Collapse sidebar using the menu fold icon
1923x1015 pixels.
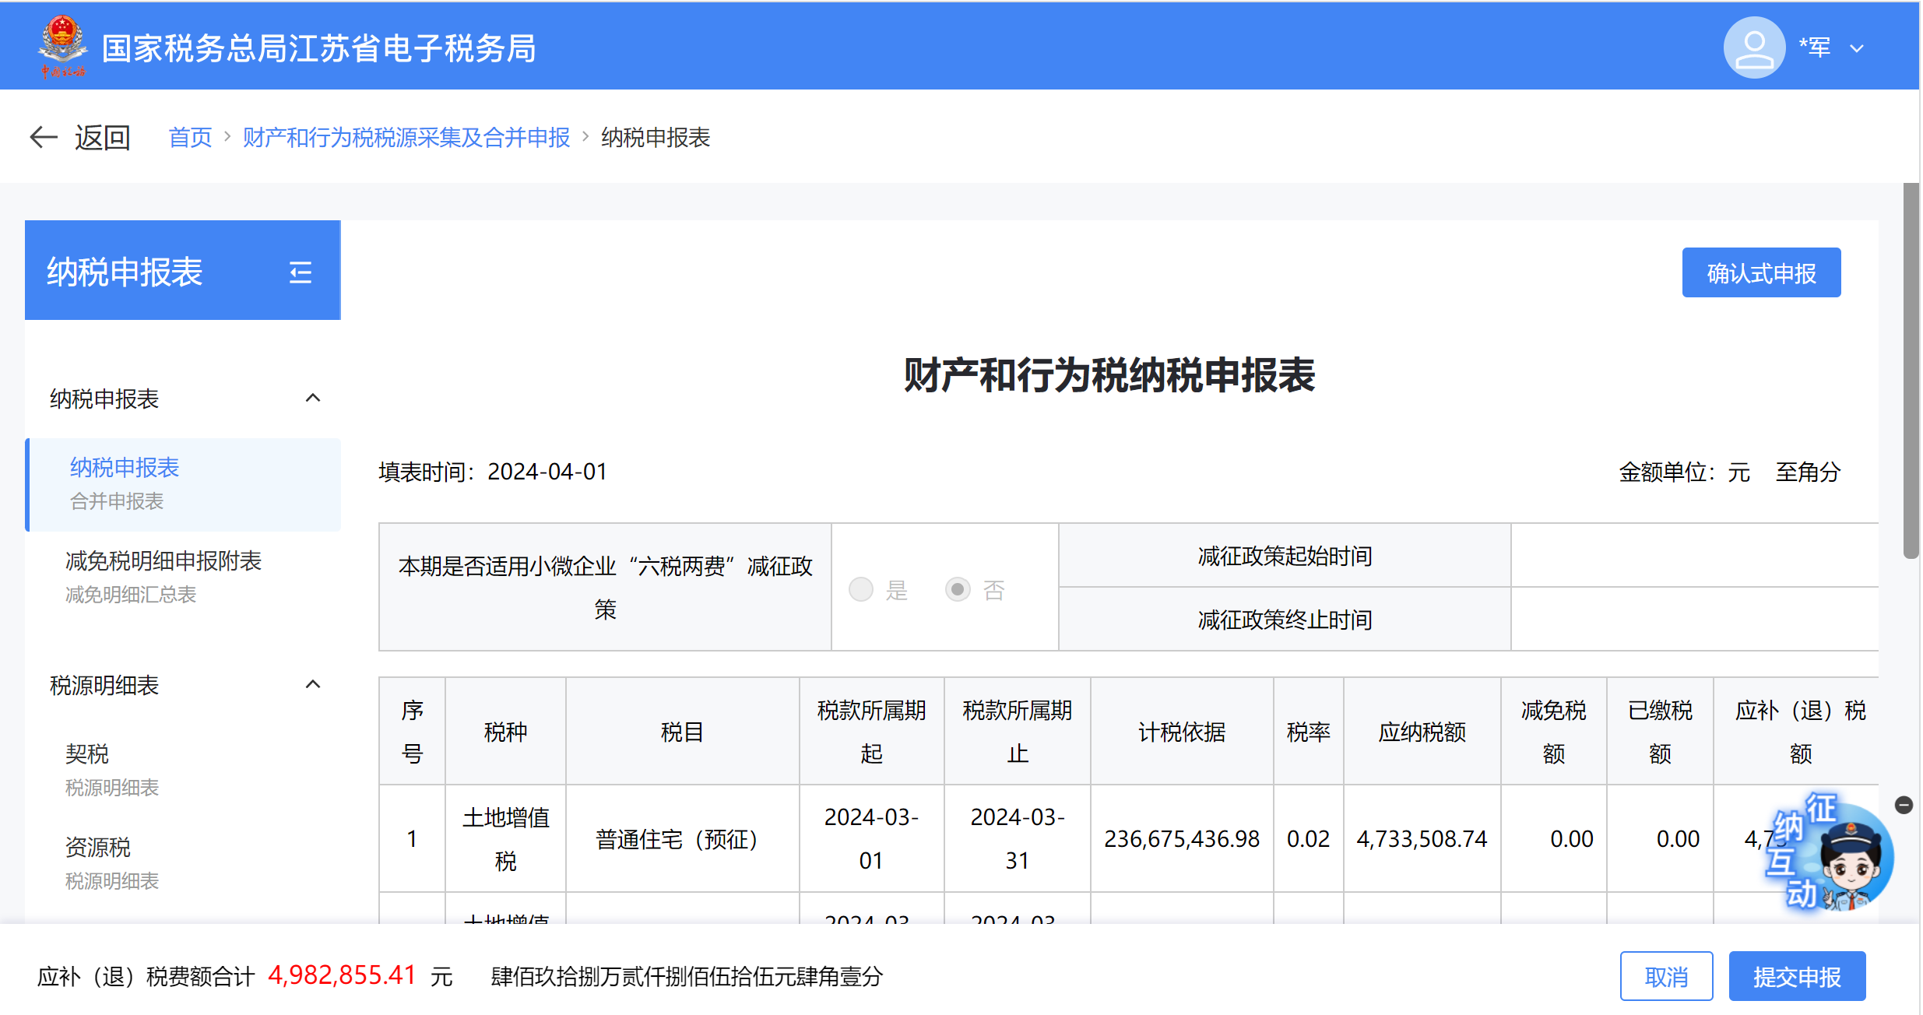301,272
